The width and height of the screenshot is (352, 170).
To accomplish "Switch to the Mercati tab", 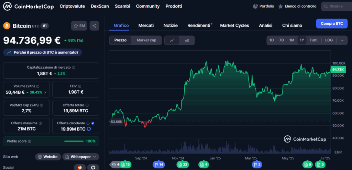I will tap(146, 25).
